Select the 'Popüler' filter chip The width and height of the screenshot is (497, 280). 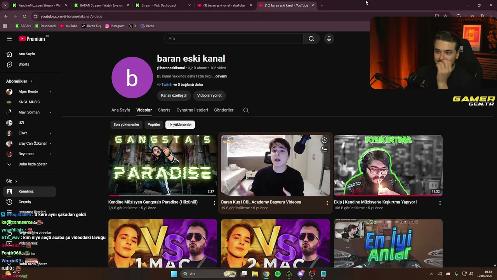[154, 124]
